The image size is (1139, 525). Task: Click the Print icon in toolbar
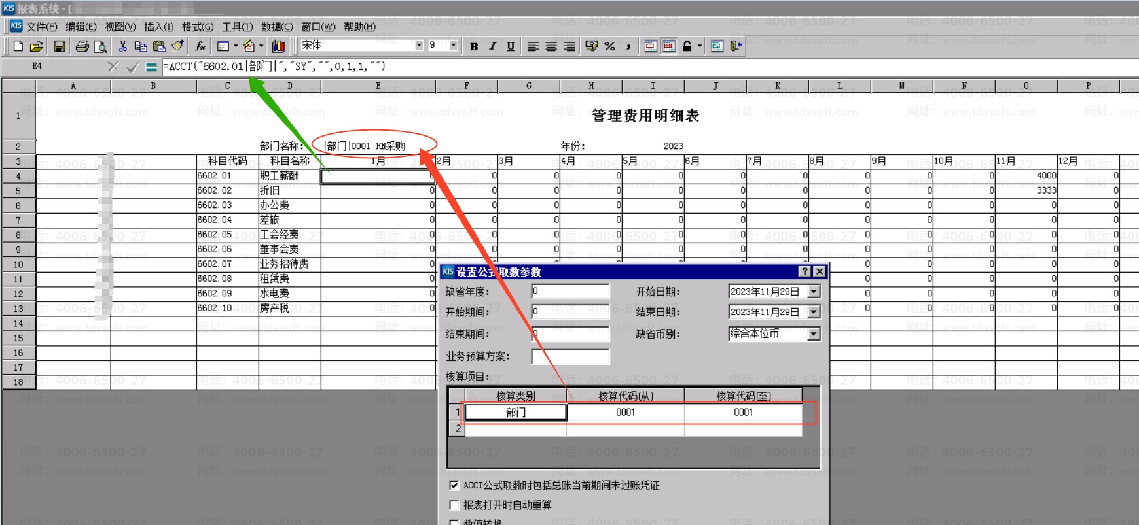[82, 46]
